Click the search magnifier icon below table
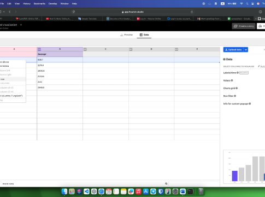The width and height of the screenshot is (265, 197). click(x=166, y=184)
